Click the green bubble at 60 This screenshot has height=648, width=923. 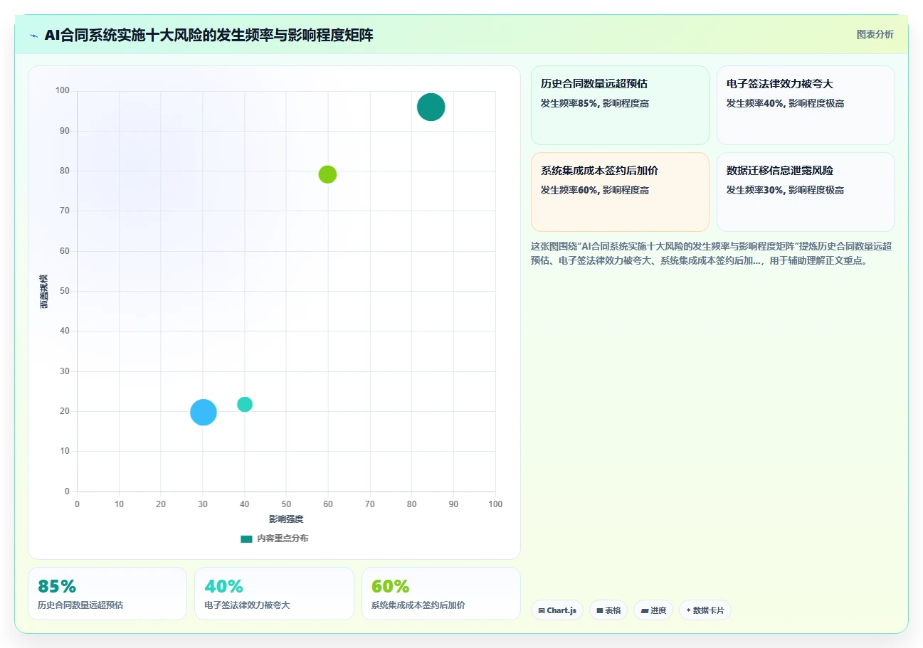tap(327, 174)
